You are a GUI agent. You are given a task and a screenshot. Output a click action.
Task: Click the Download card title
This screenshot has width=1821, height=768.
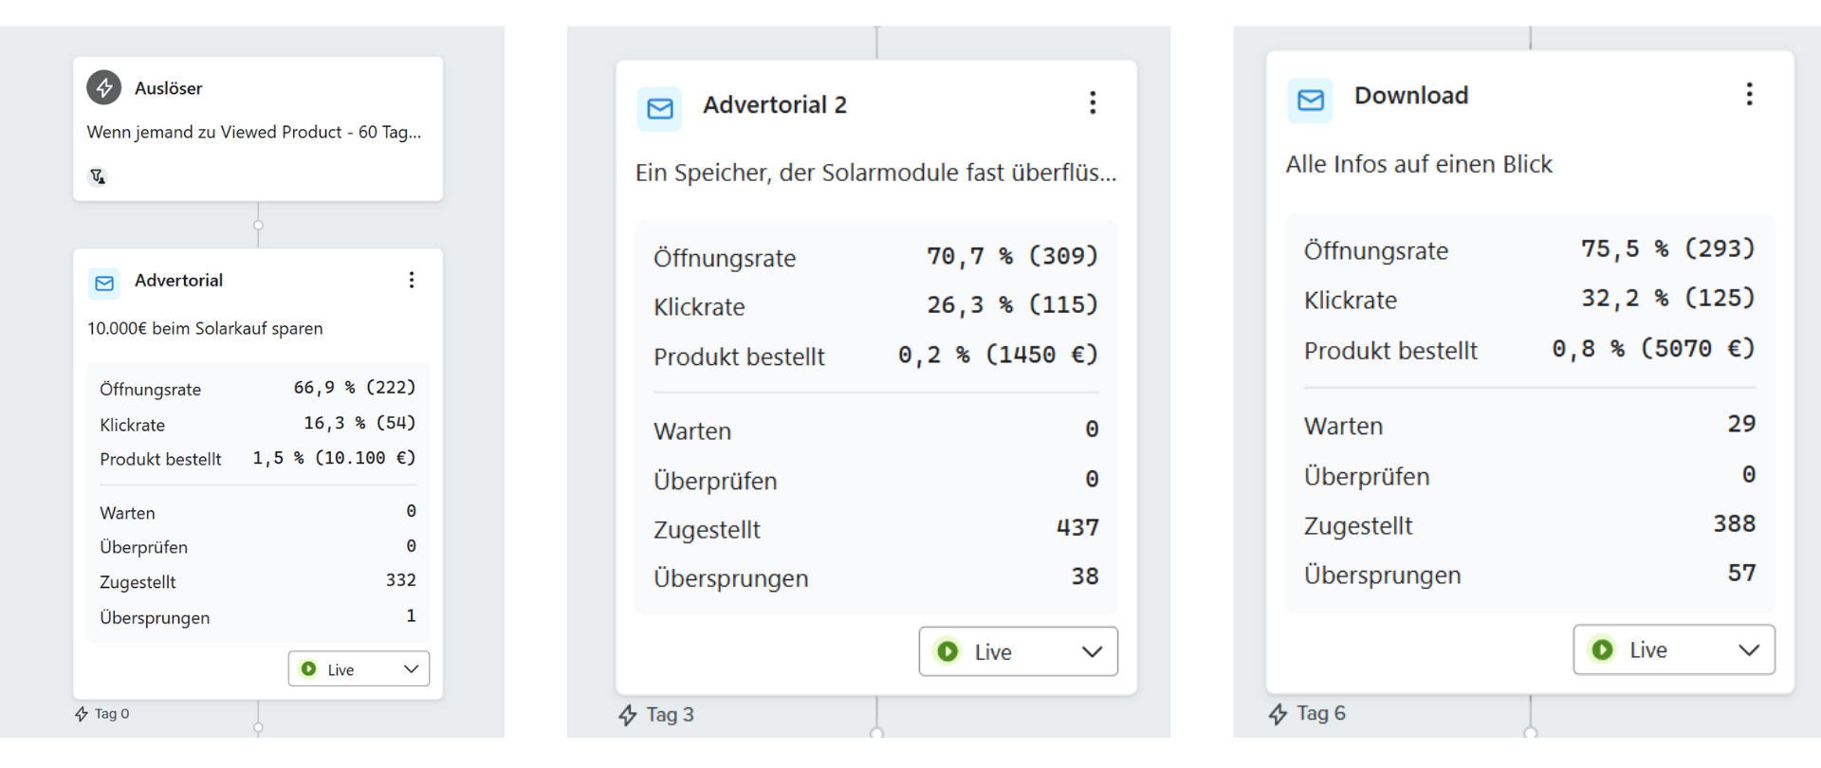(1410, 95)
